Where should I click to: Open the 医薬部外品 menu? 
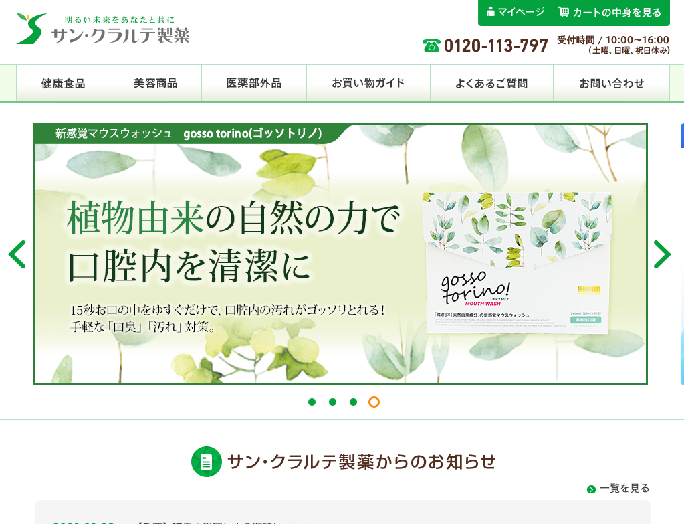coord(254,83)
